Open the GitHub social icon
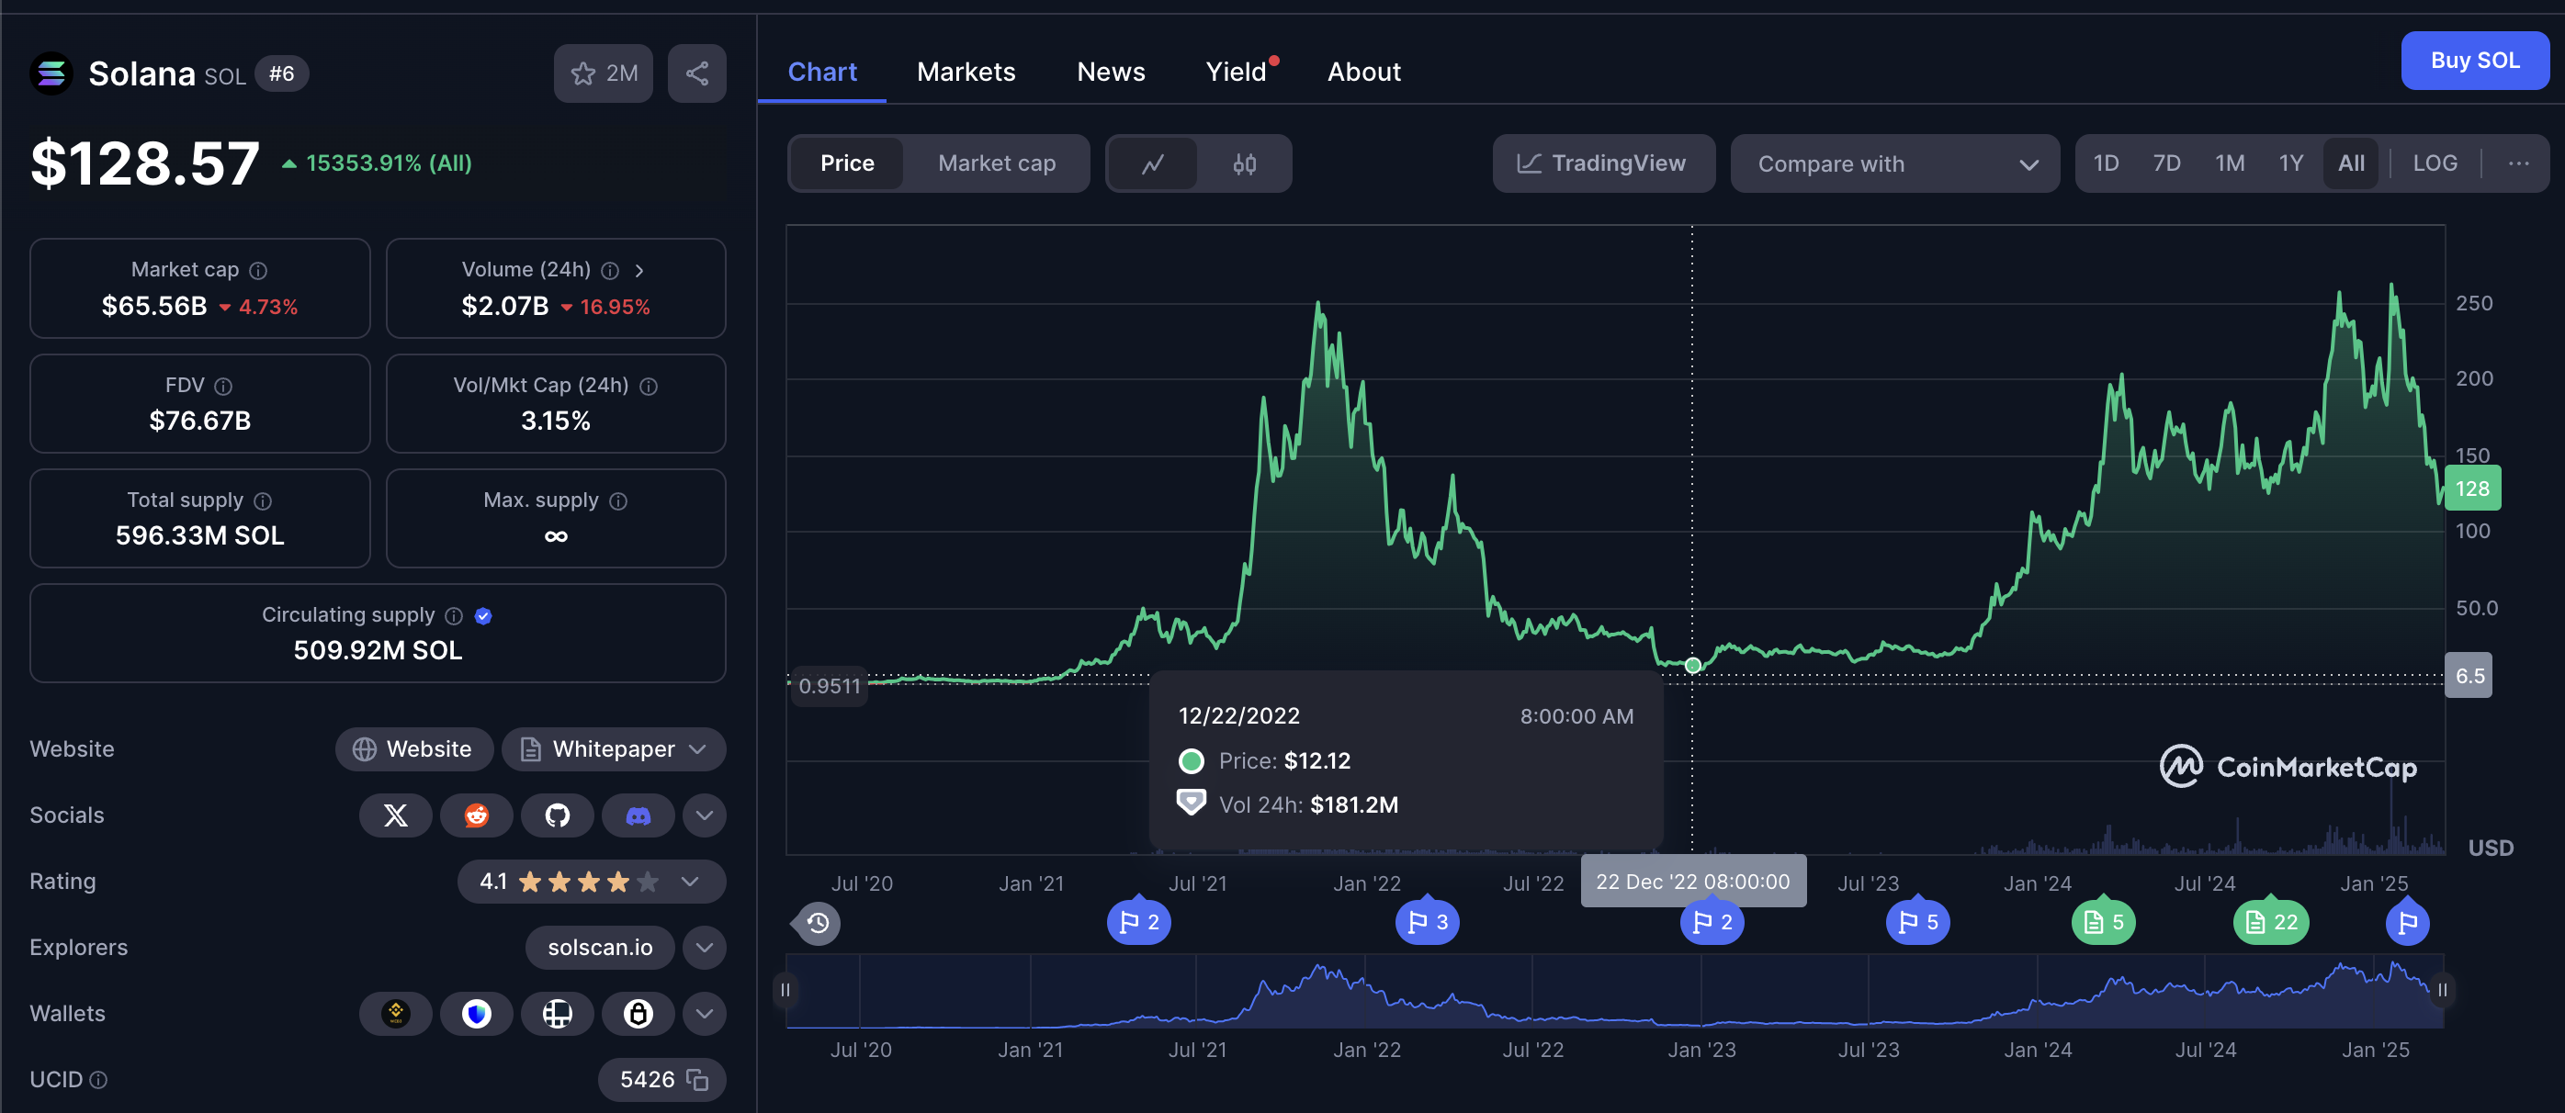 [557, 815]
